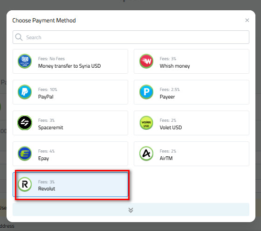Select the Volet USD payment card
Screen dimensions: 261x231
coord(192,123)
